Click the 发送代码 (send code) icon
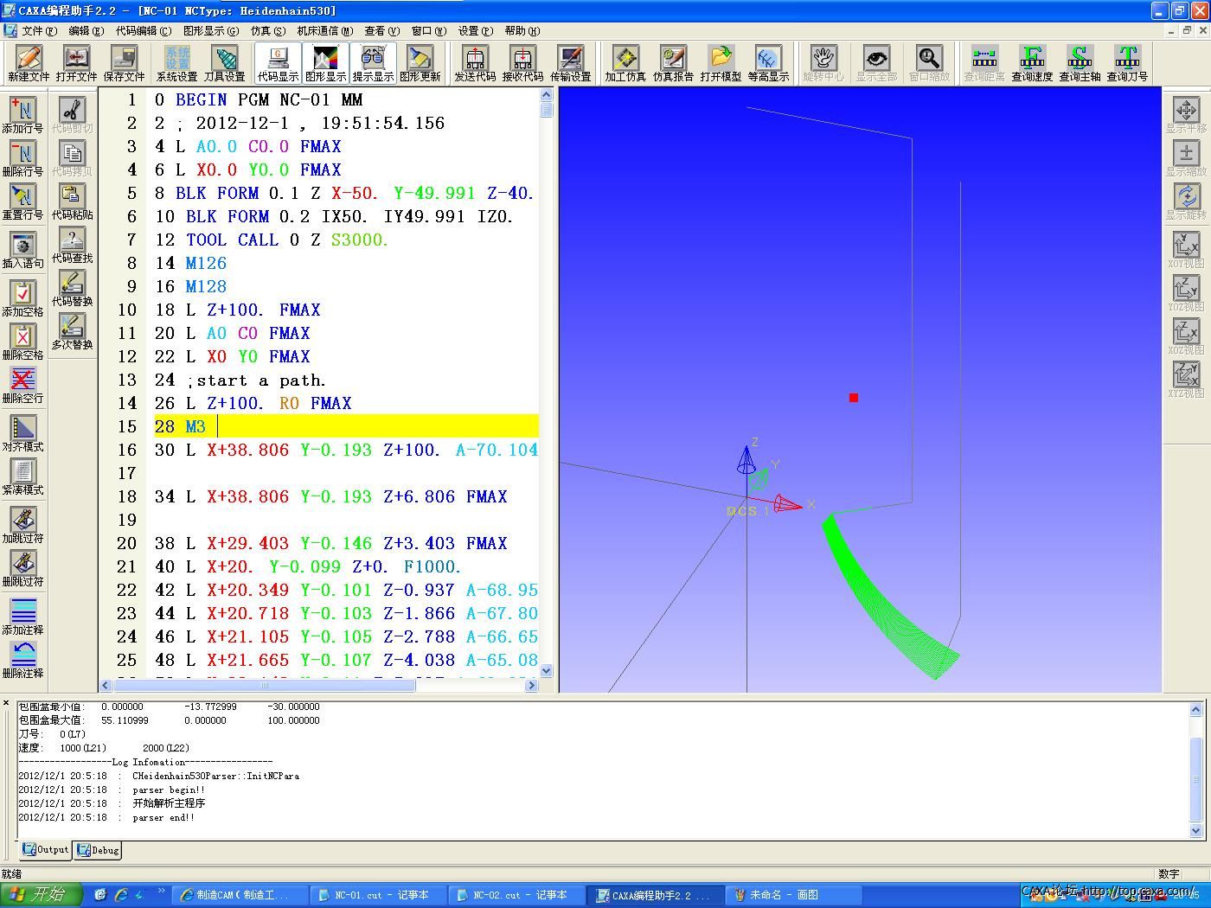The image size is (1211, 908). point(475,63)
